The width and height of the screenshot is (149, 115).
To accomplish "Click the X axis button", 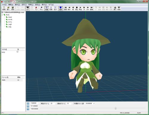I will pos(28,103).
